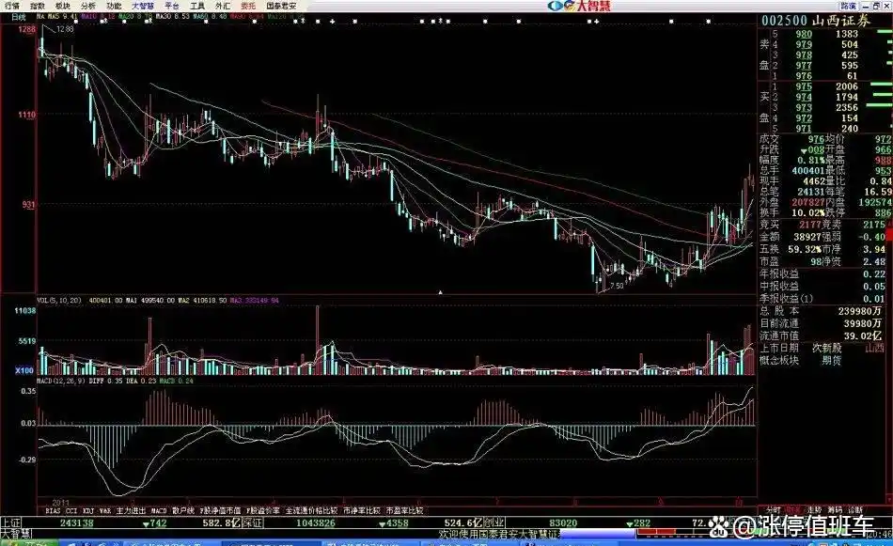Screen dimensions: 893x546
Task: Click buy level 5 price 971
Action: tap(804, 129)
